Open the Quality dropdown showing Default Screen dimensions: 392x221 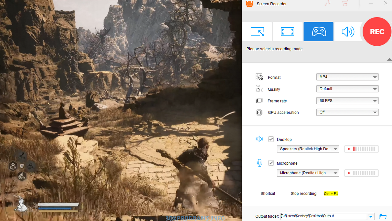coord(347,89)
